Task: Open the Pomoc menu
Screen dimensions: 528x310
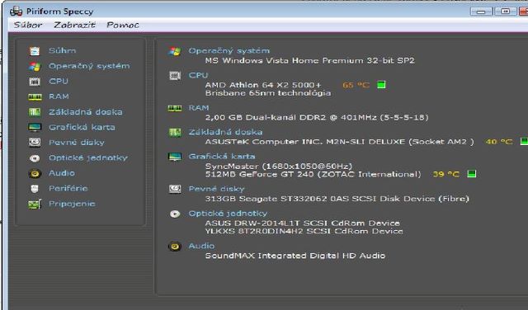Action: pyautogui.click(x=123, y=25)
